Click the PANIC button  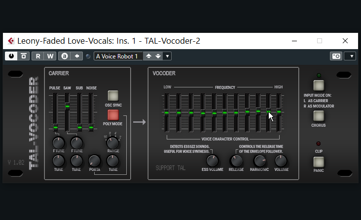tap(319, 162)
